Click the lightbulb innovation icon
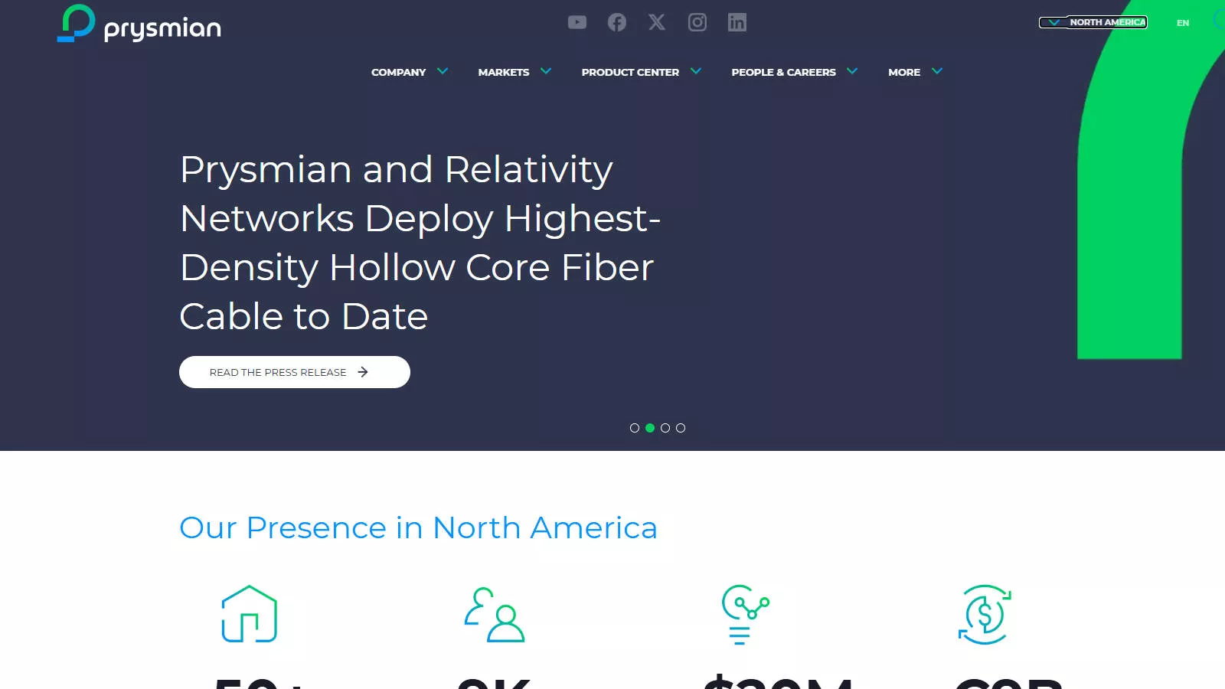Image resolution: width=1225 pixels, height=689 pixels. [x=745, y=615]
